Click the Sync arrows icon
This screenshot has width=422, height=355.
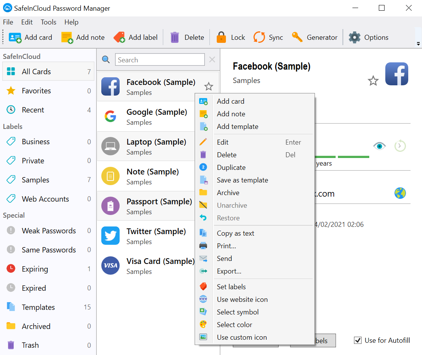coord(259,37)
